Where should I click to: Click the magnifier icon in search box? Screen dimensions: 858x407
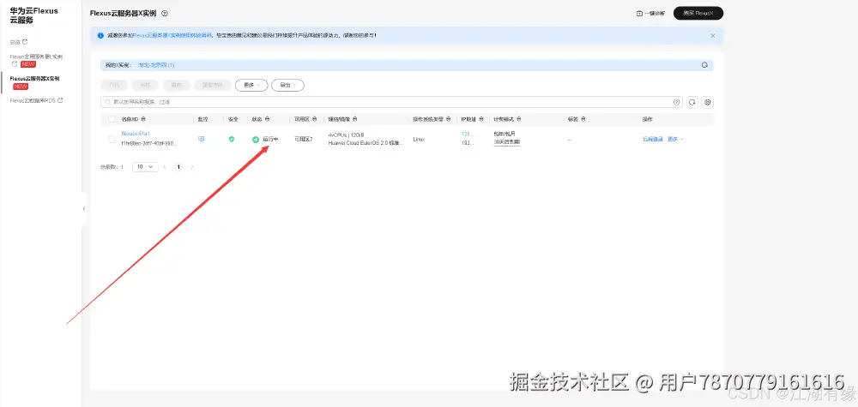(x=108, y=102)
